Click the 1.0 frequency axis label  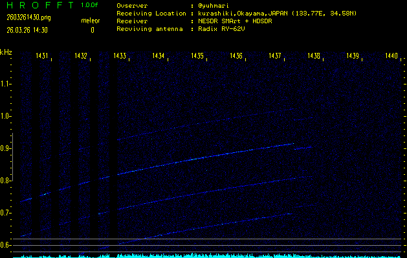6,116
